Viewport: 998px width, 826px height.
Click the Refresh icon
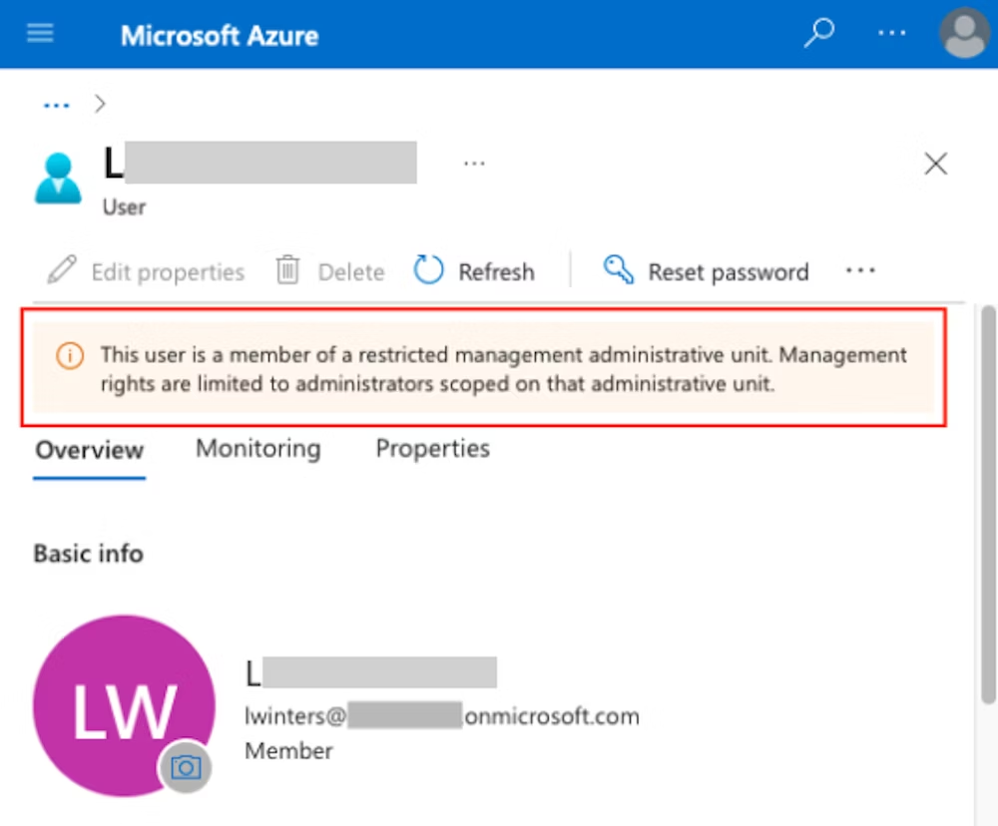pyautogui.click(x=429, y=271)
